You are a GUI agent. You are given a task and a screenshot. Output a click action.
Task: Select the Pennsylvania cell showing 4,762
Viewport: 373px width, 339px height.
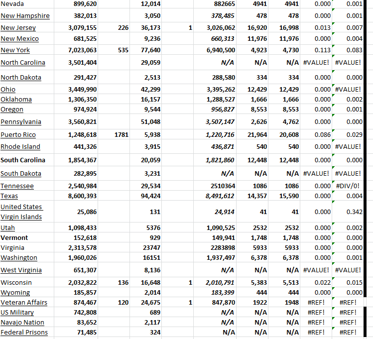point(290,122)
